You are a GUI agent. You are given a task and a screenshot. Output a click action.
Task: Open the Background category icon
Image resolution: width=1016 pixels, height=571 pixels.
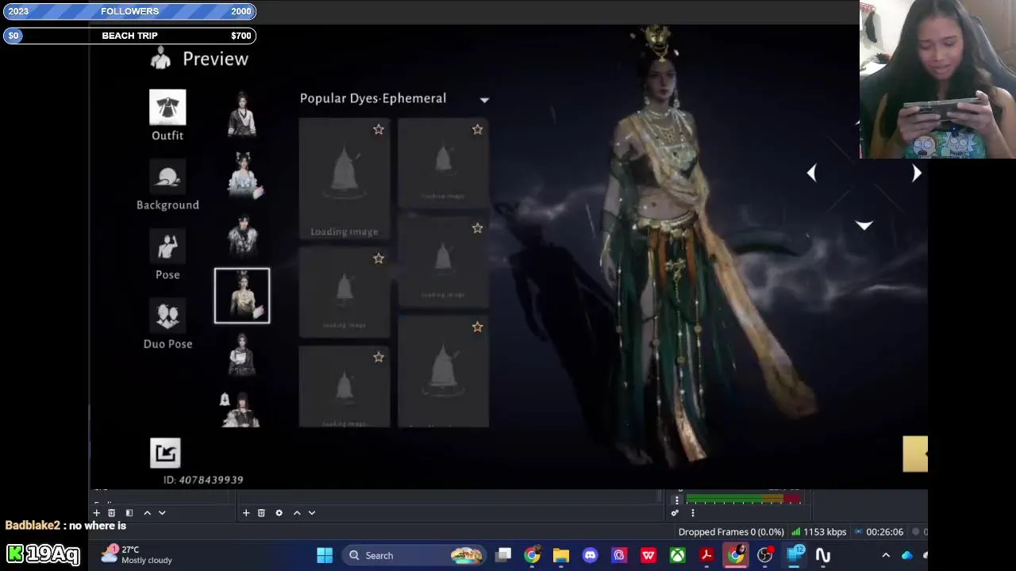click(x=167, y=178)
